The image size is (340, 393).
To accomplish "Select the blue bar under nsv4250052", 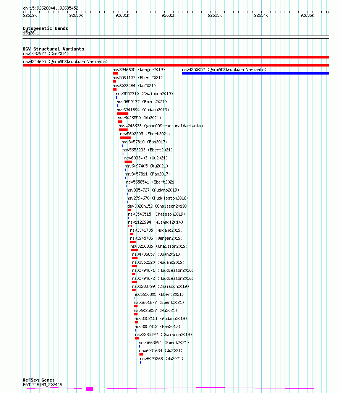I will tap(256, 73).
